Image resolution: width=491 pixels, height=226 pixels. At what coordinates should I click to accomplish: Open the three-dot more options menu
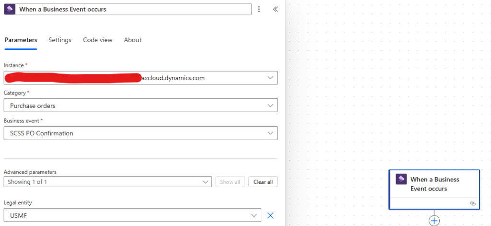click(x=258, y=10)
